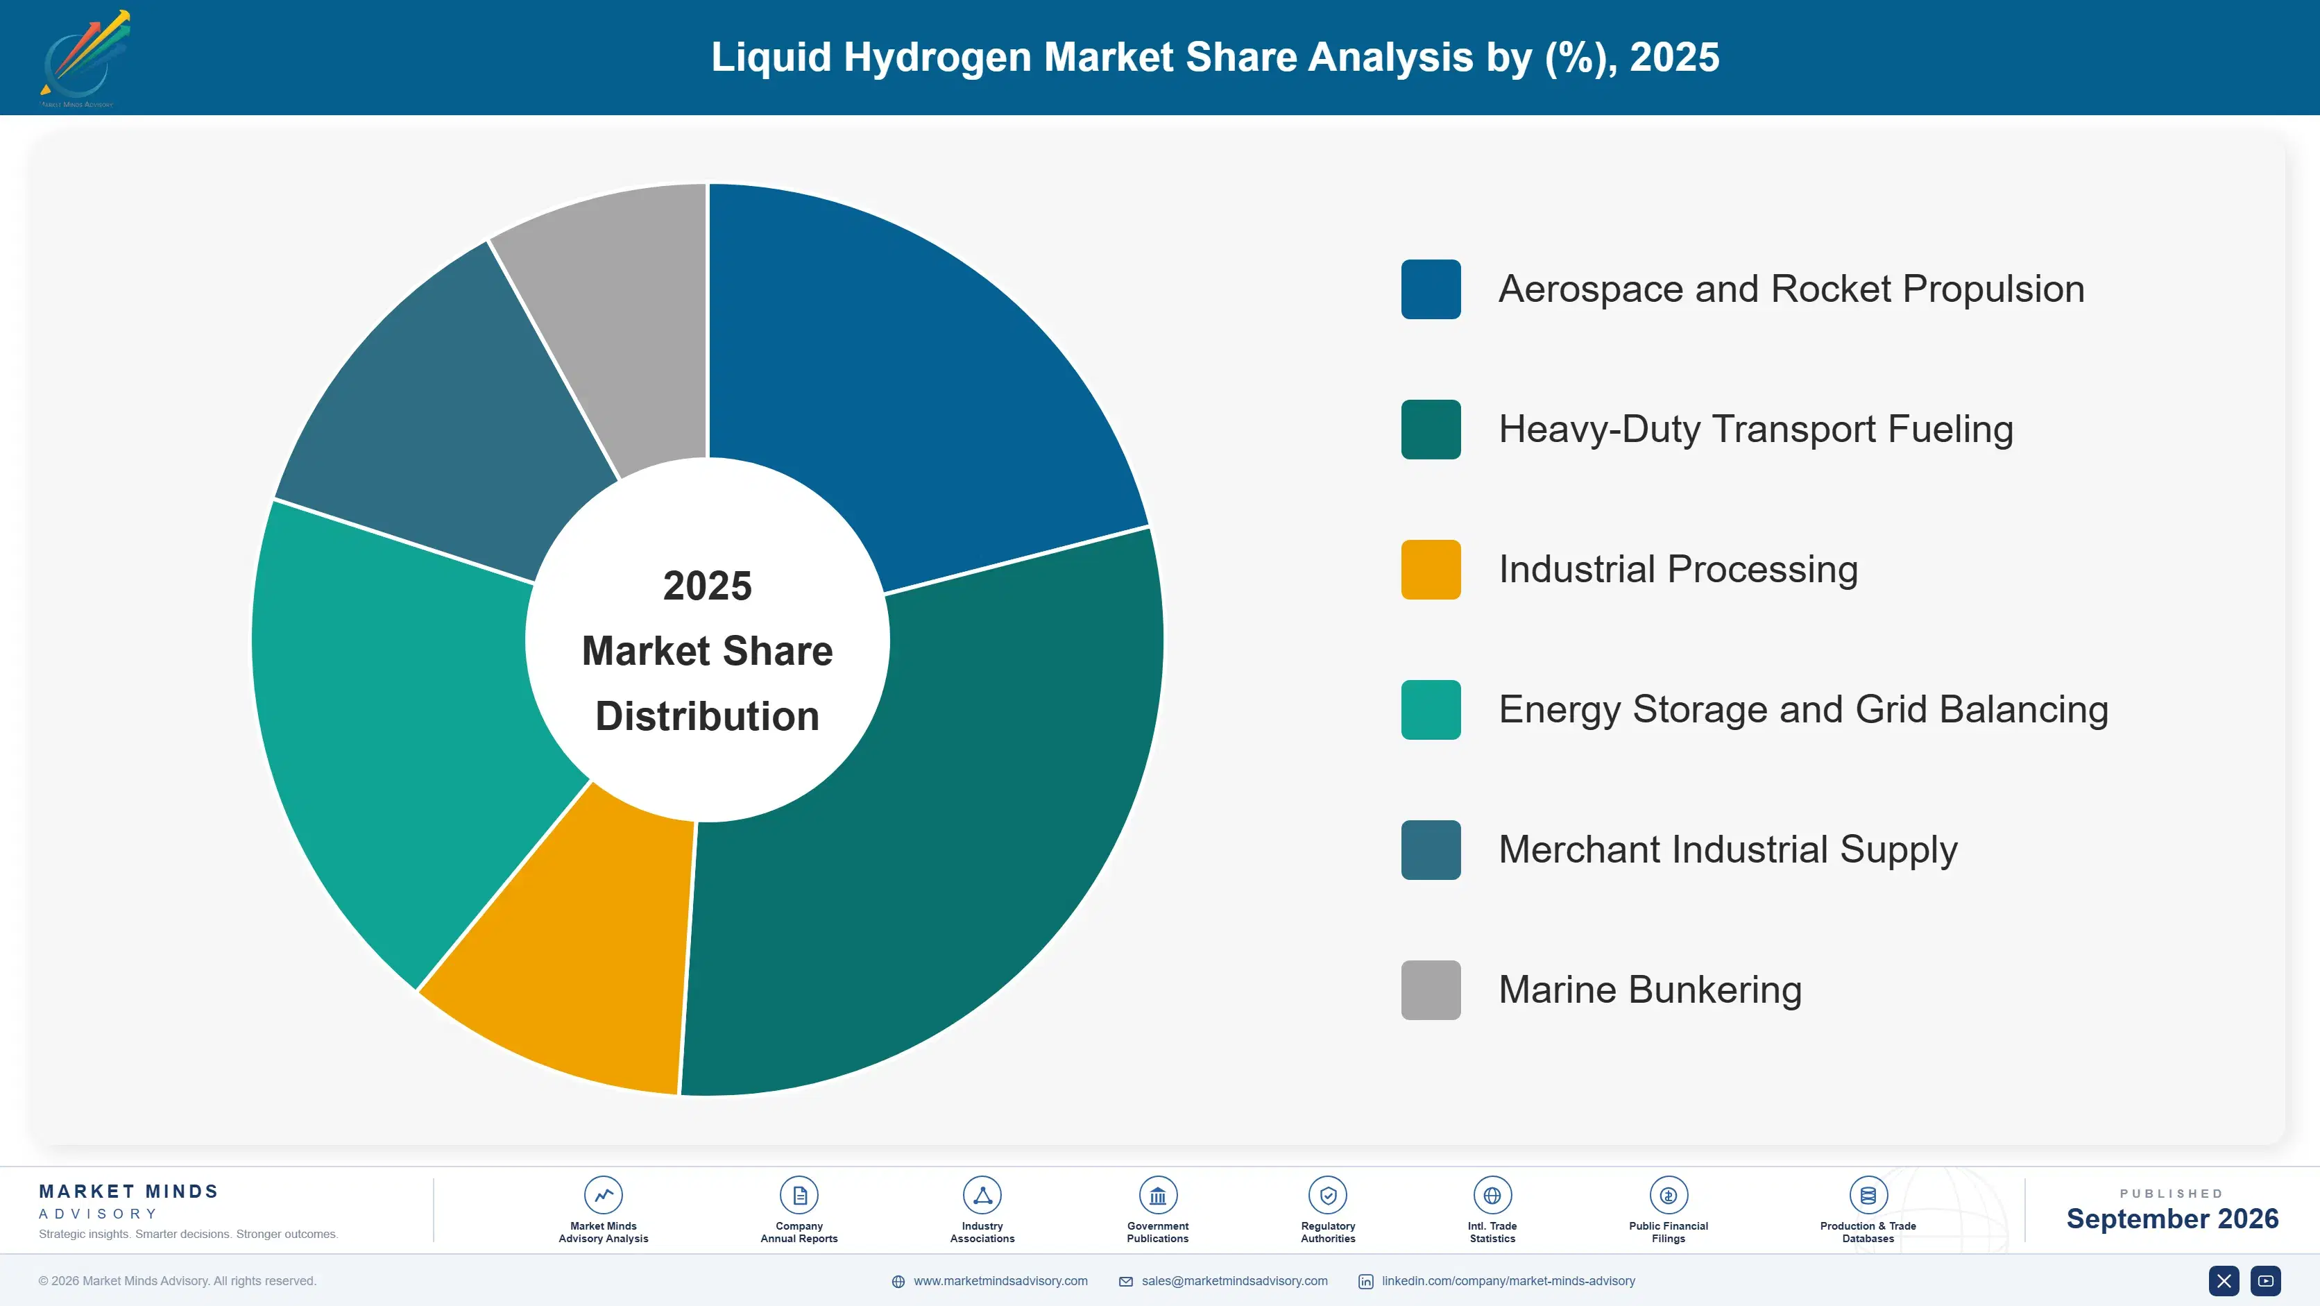Click the Aerospace and Rocket Propulsion legend swatch
2320x1306 pixels.
(1430, 289)
